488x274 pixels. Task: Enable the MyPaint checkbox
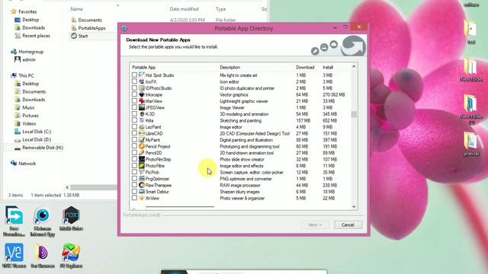point(134,140)
